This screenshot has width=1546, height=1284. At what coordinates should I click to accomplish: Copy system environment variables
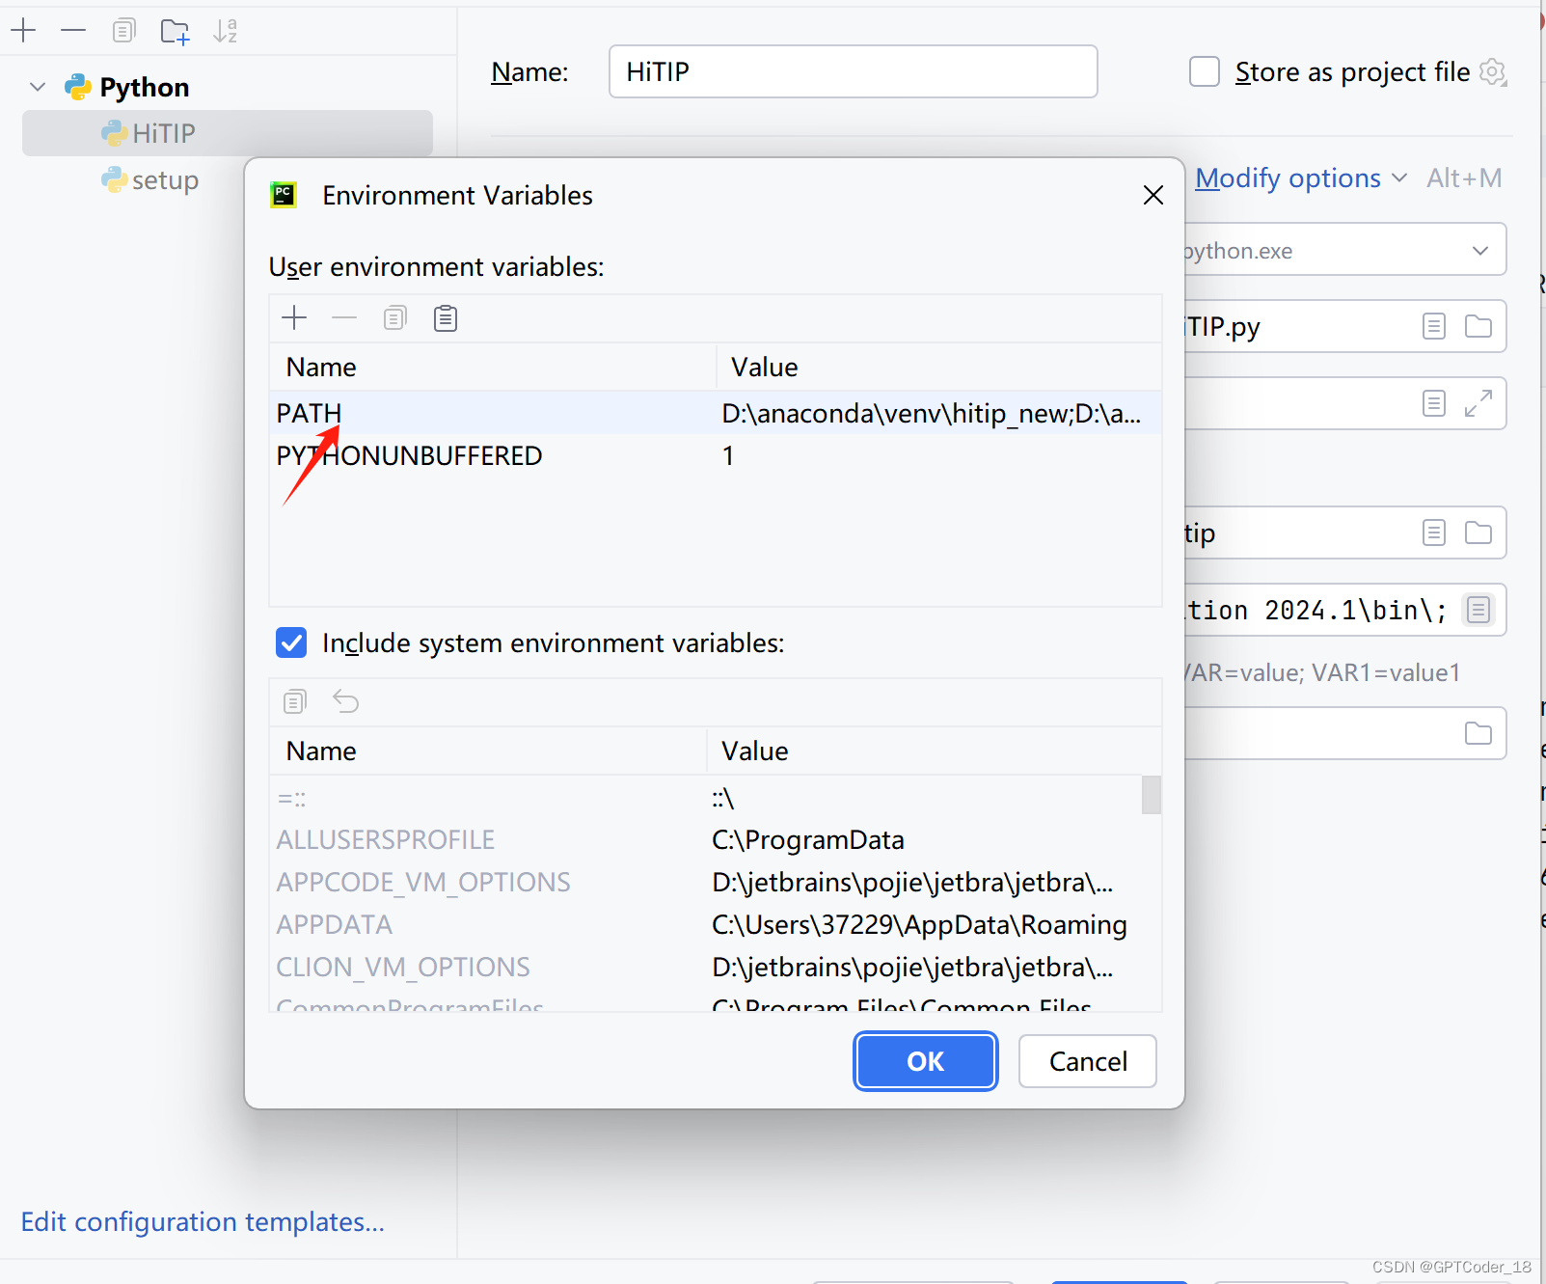click(x=294, y=701)
